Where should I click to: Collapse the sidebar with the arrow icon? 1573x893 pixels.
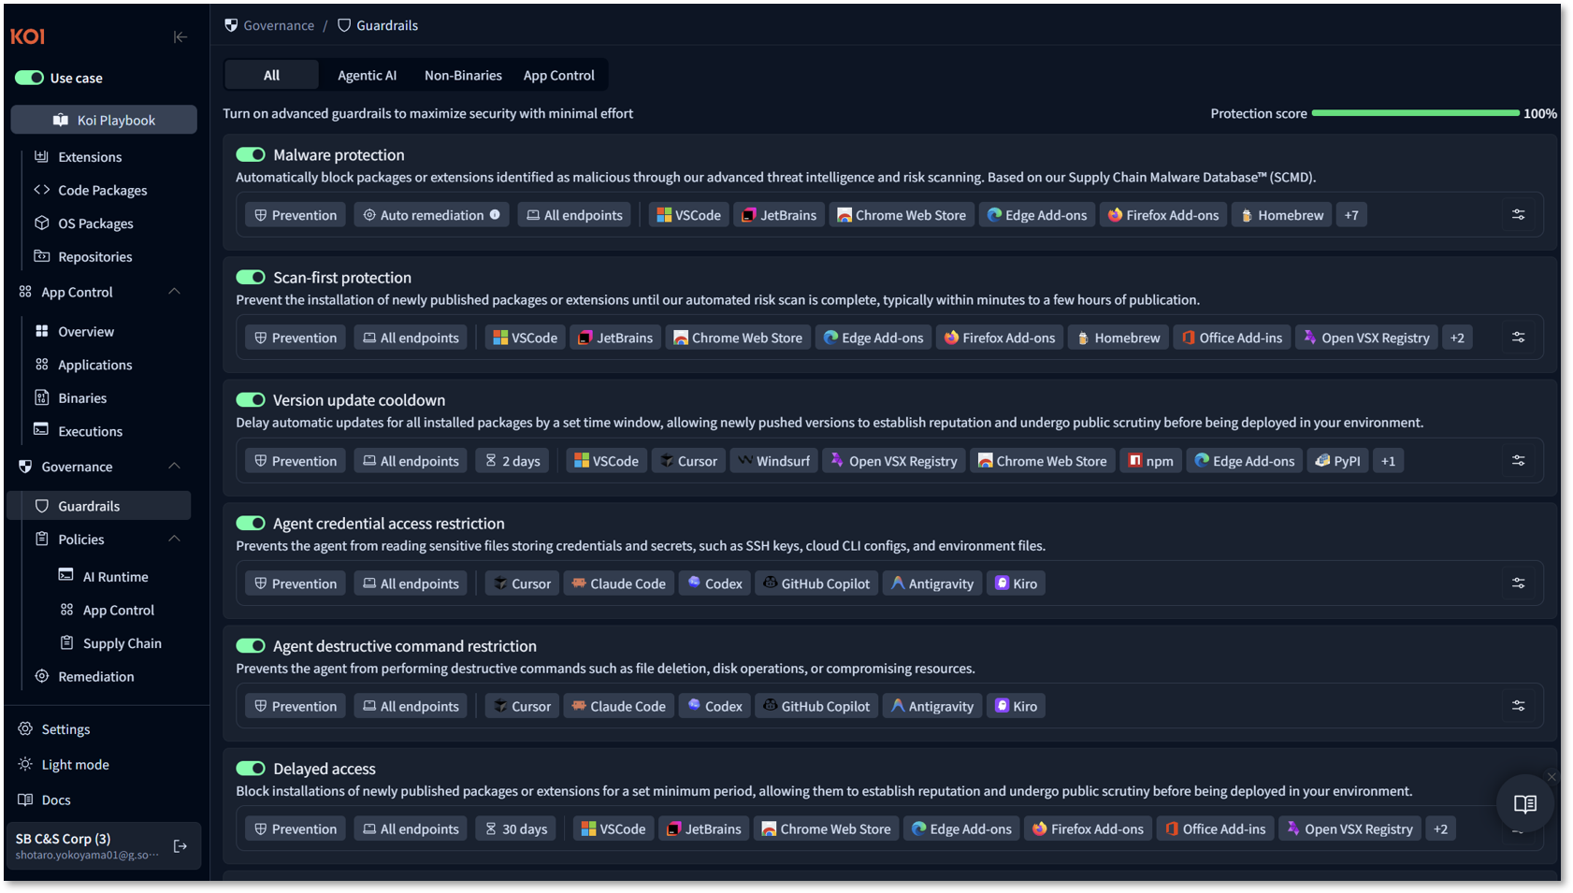(x=180, y=37)
